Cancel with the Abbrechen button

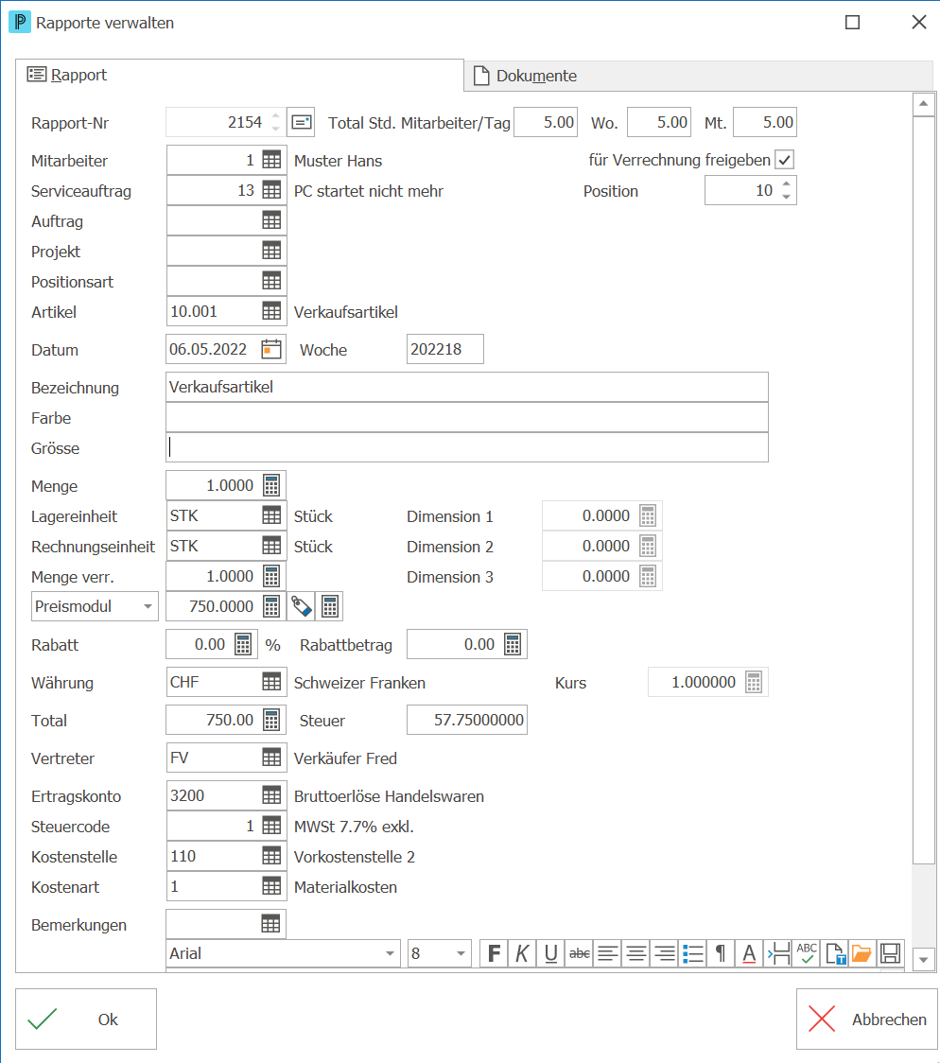click(867, 1019)
